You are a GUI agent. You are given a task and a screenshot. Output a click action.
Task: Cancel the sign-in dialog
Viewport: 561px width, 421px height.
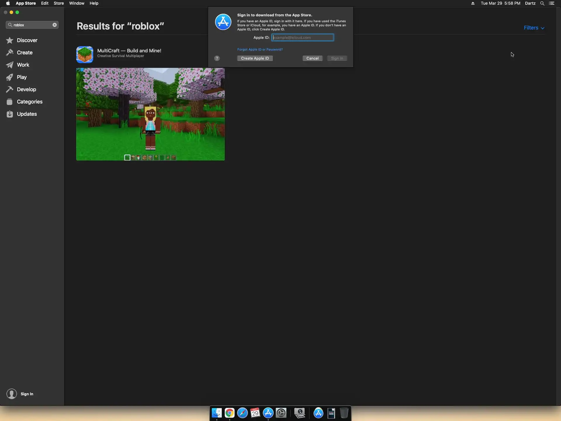(312, 58)
